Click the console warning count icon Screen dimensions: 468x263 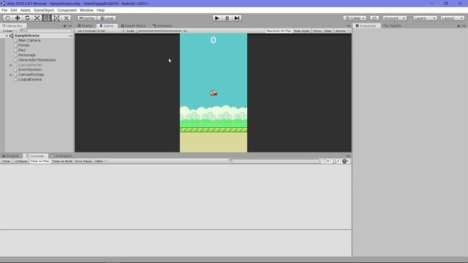(x=336, y=161)
